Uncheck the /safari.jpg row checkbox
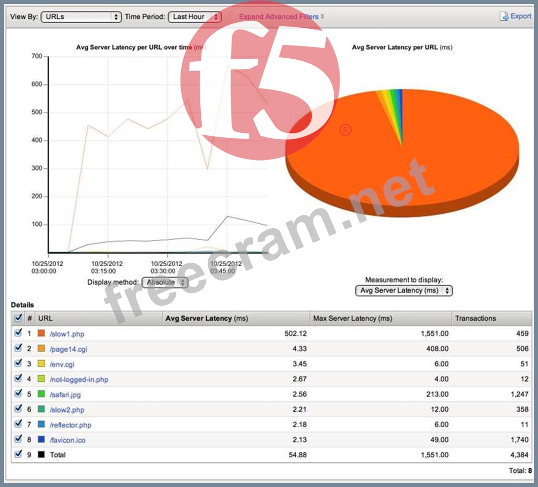Image resolution: width=538 pixels, height=487 pixels. click(18, 394)
